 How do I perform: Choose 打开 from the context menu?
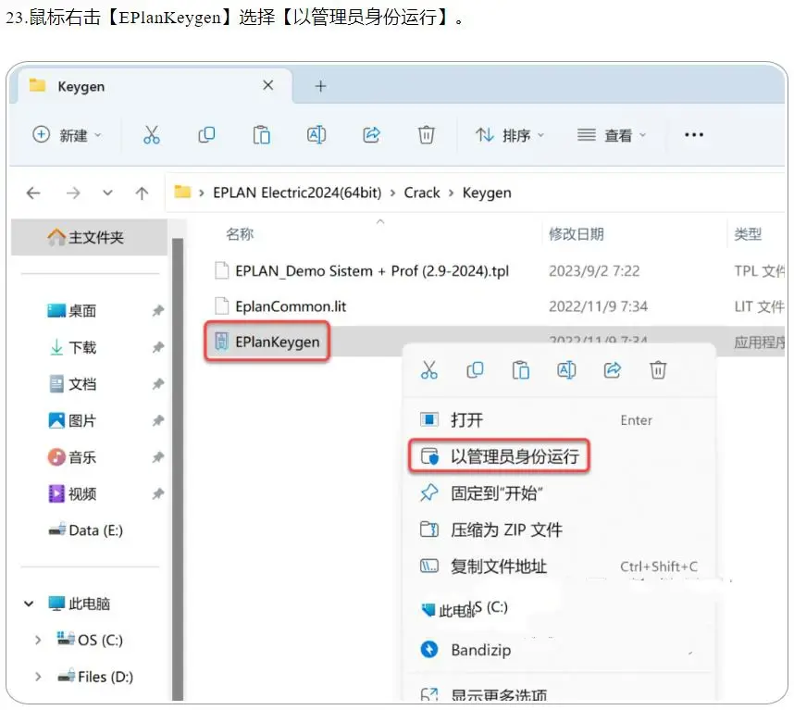(x=559, y=420)
